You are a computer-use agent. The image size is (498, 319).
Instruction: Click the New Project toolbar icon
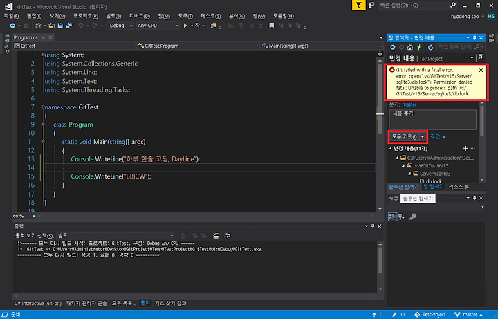38,26
